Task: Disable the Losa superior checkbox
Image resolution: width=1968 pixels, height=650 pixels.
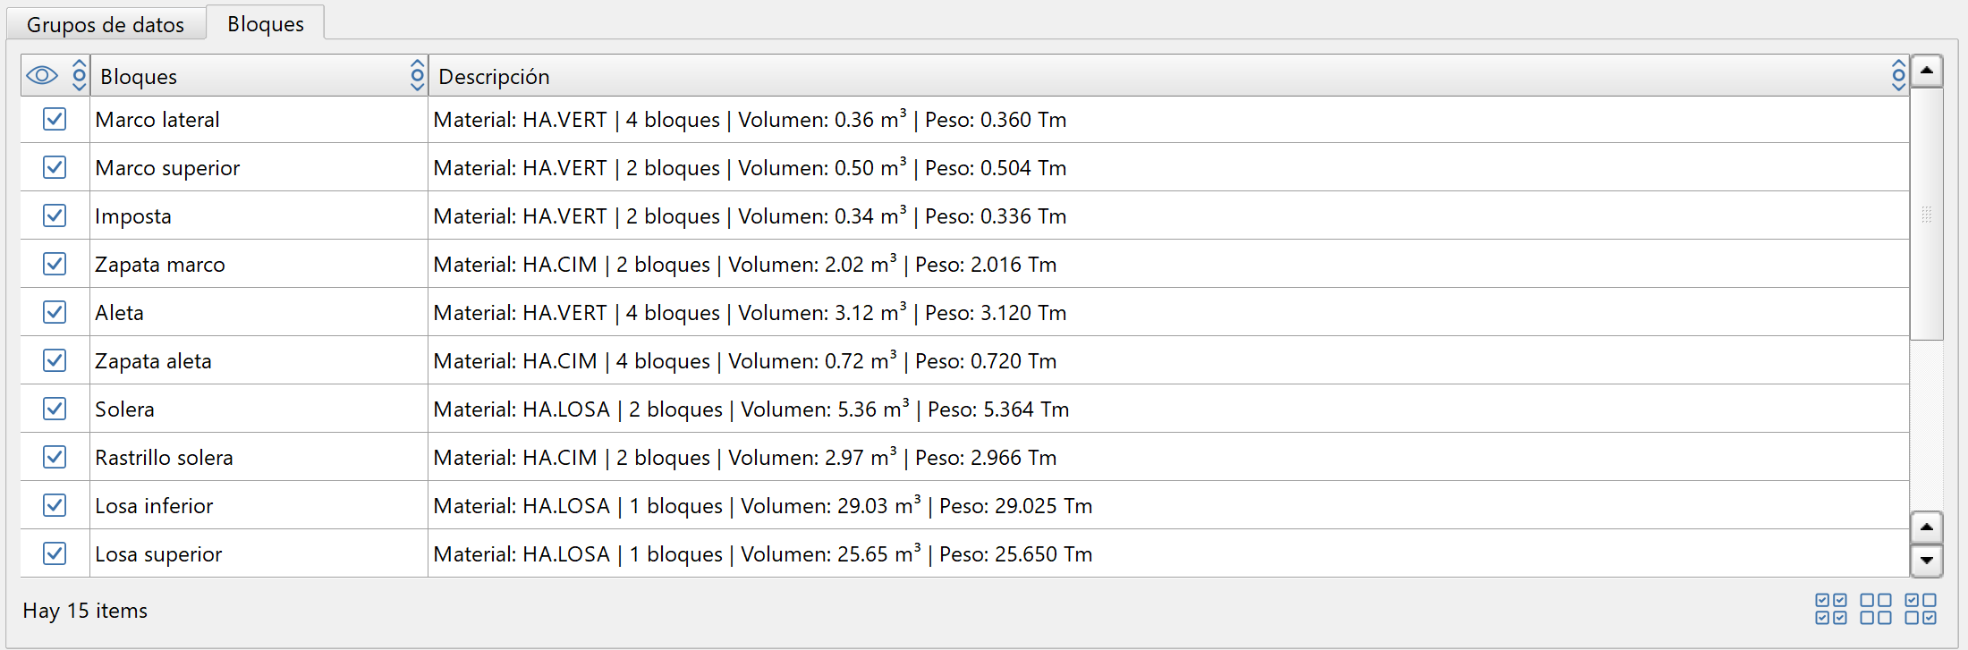Action: click(55, 553)
